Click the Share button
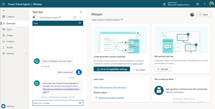215x109 pixels. 204,15
